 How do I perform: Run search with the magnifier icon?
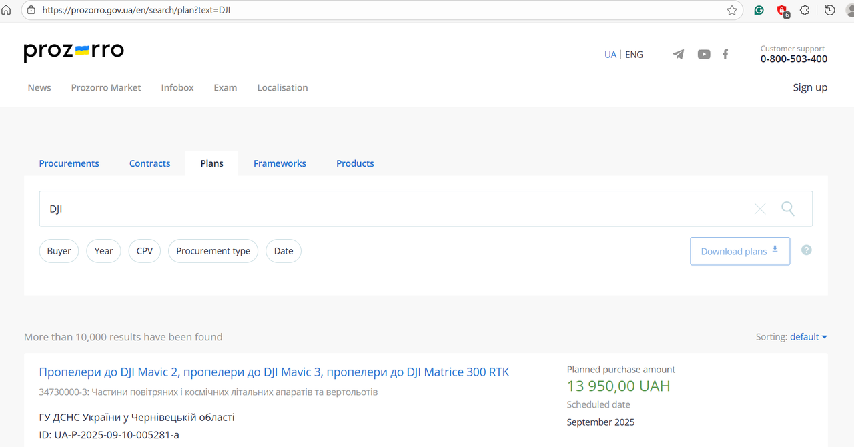(788, 209)
